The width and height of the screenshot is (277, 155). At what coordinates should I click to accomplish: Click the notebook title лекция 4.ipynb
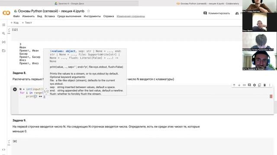[51, 11]
